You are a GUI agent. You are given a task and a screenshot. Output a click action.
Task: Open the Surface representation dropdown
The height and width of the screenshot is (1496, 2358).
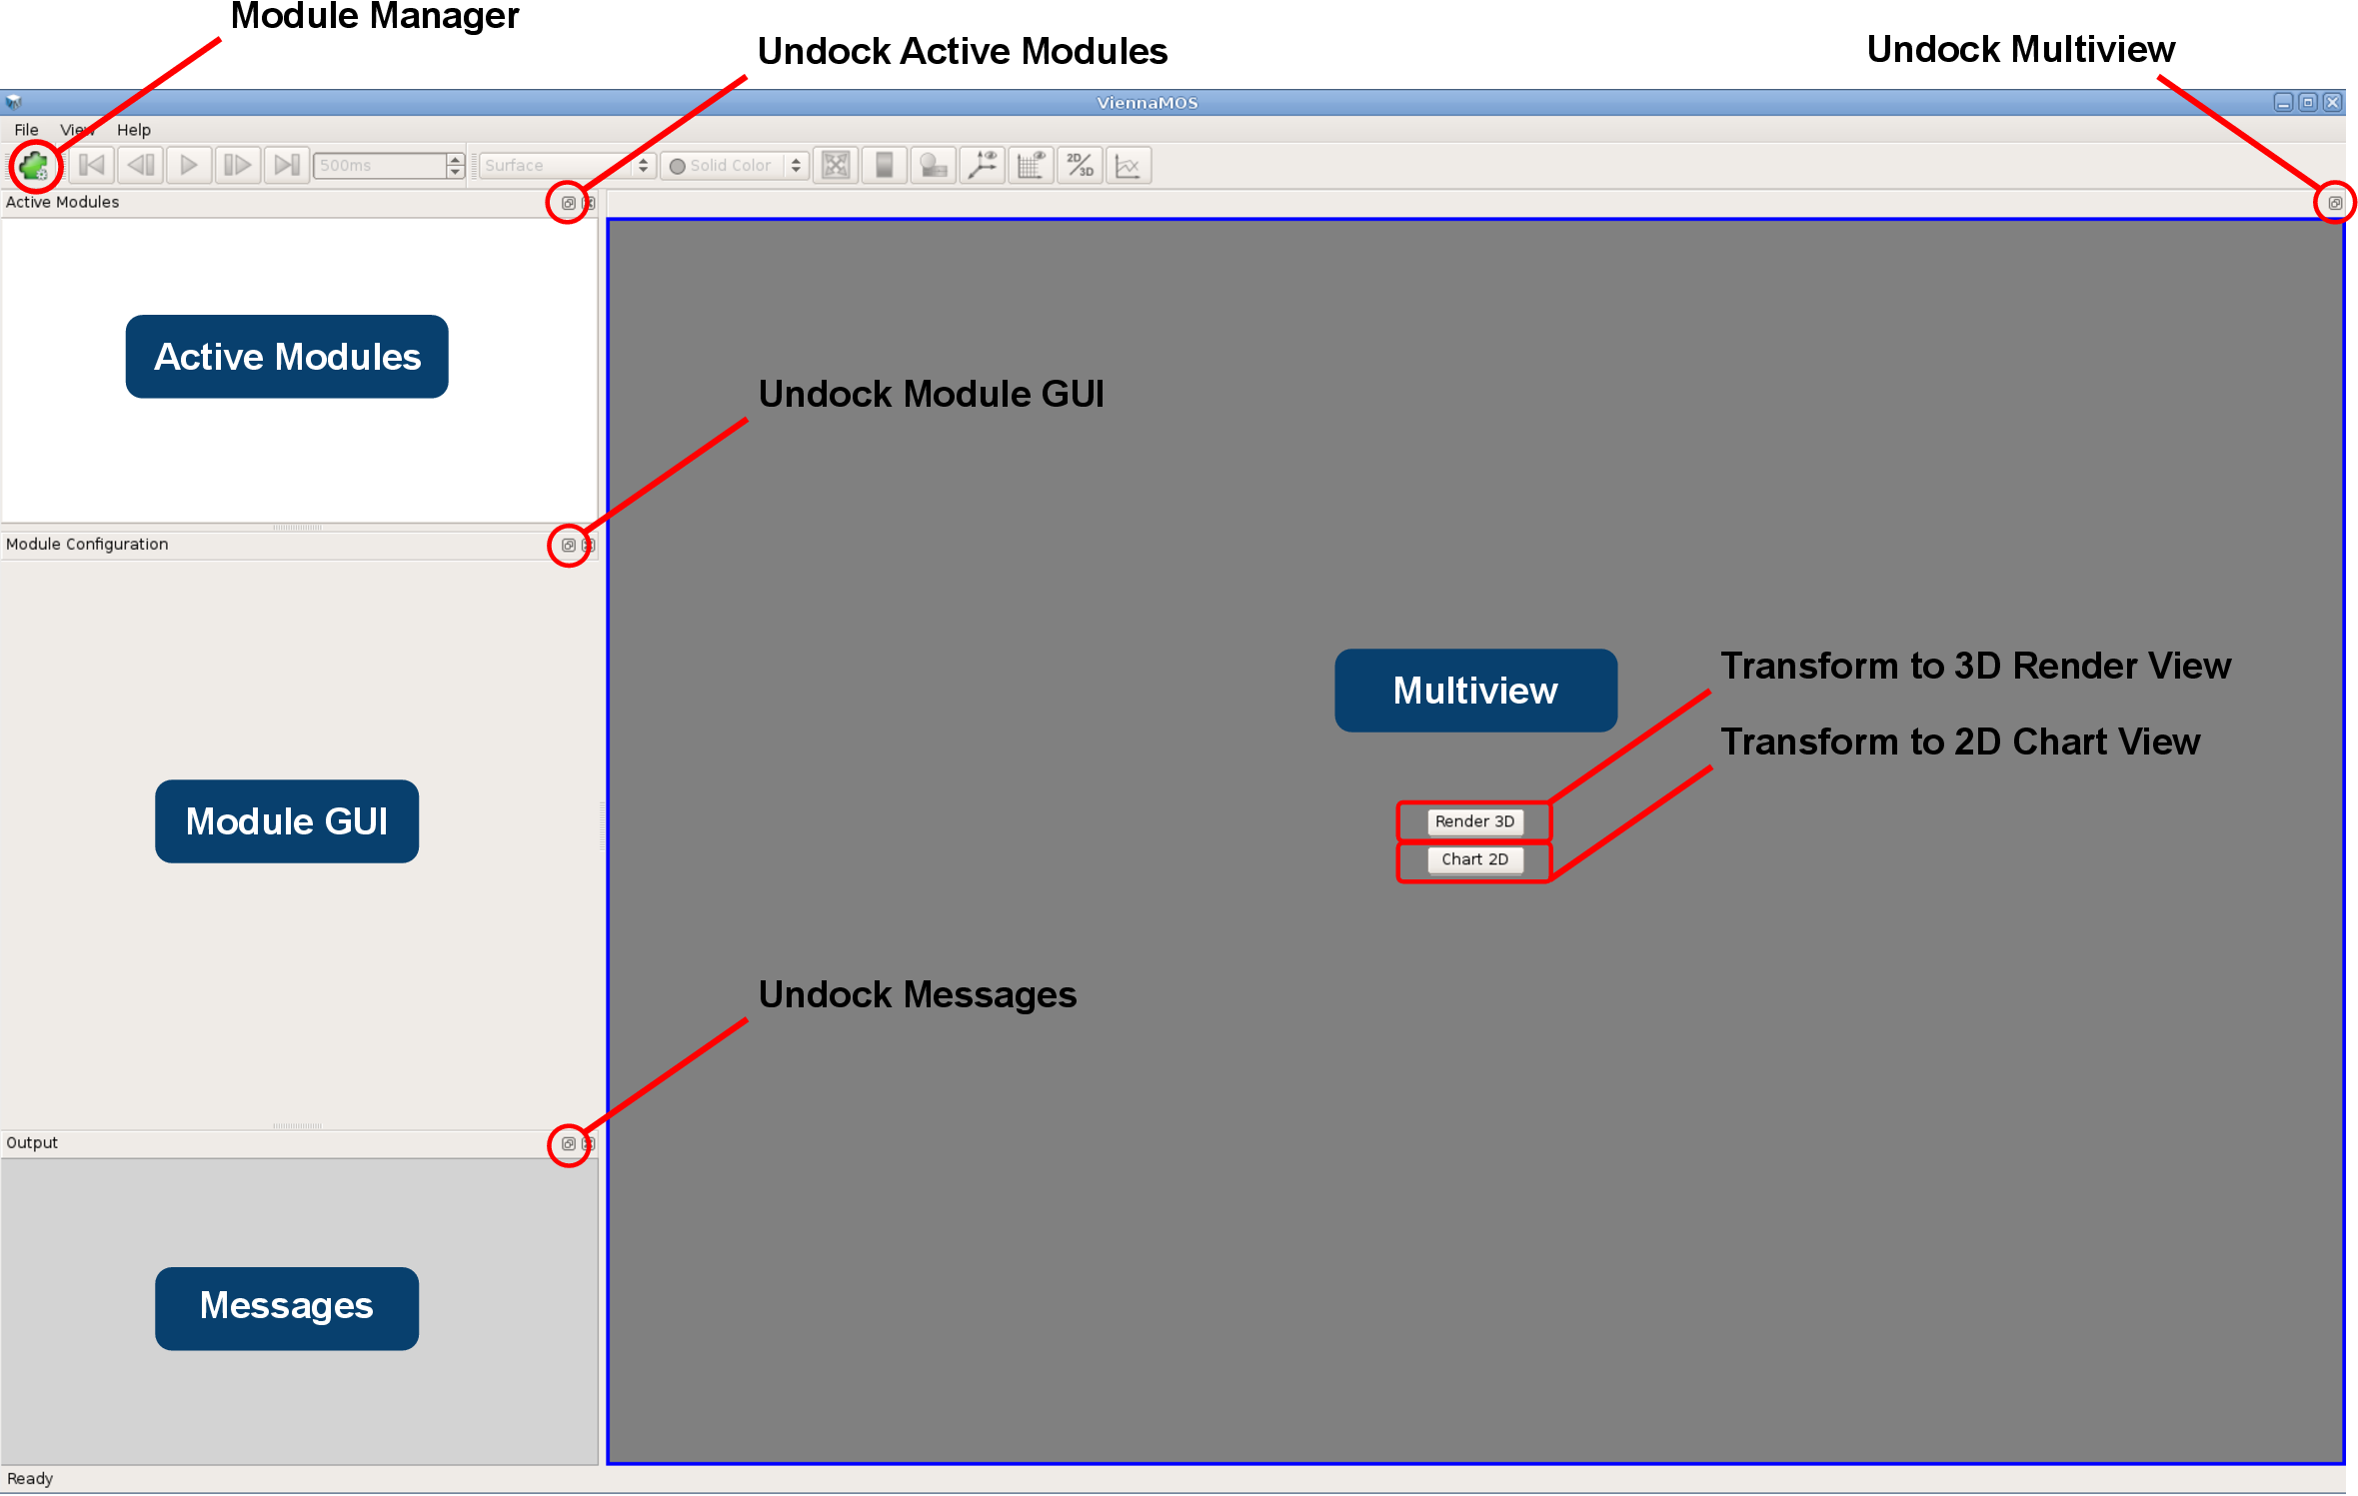pyautogui.click(x=566, y=166)
